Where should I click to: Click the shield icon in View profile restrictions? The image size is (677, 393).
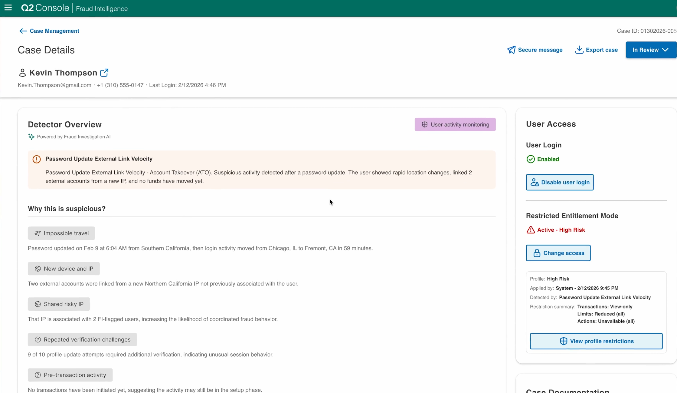click(564, 341)
